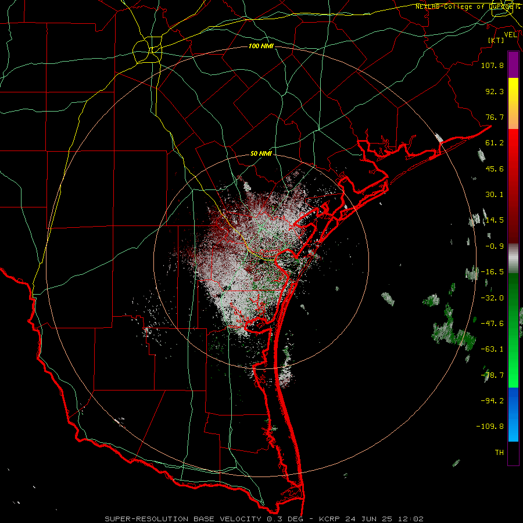Click the -78.7 velocity scale value
Viewport: 523px width, 523px height.
tap(492, 375)
